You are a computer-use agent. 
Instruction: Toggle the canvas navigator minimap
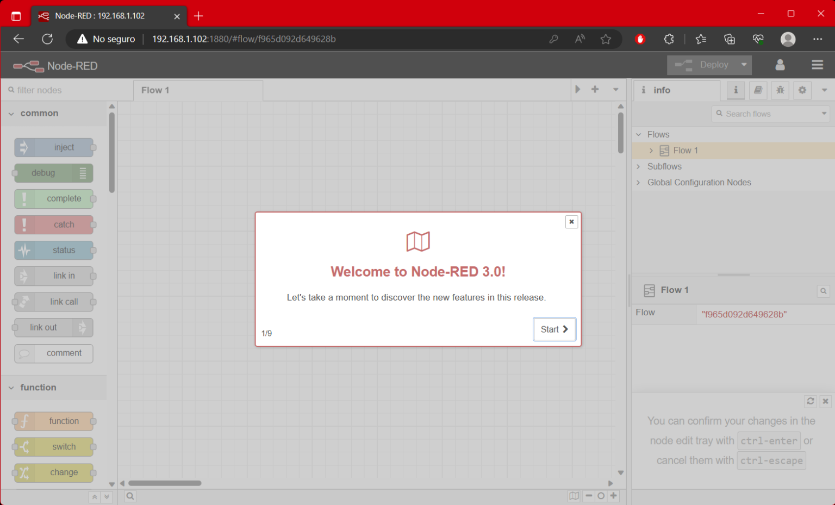(574, 496)
